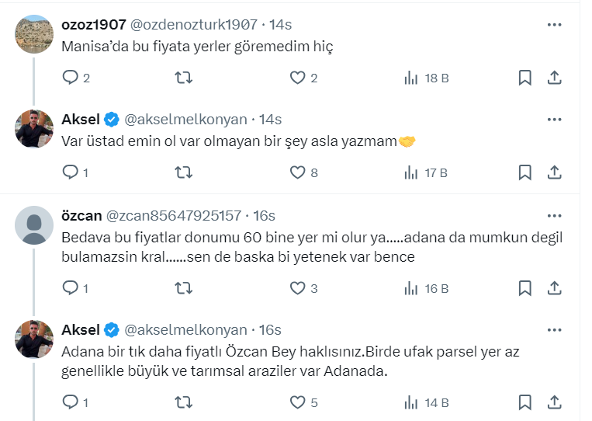Open more options on ozoz1907's tweet

[x=554, y=25]
